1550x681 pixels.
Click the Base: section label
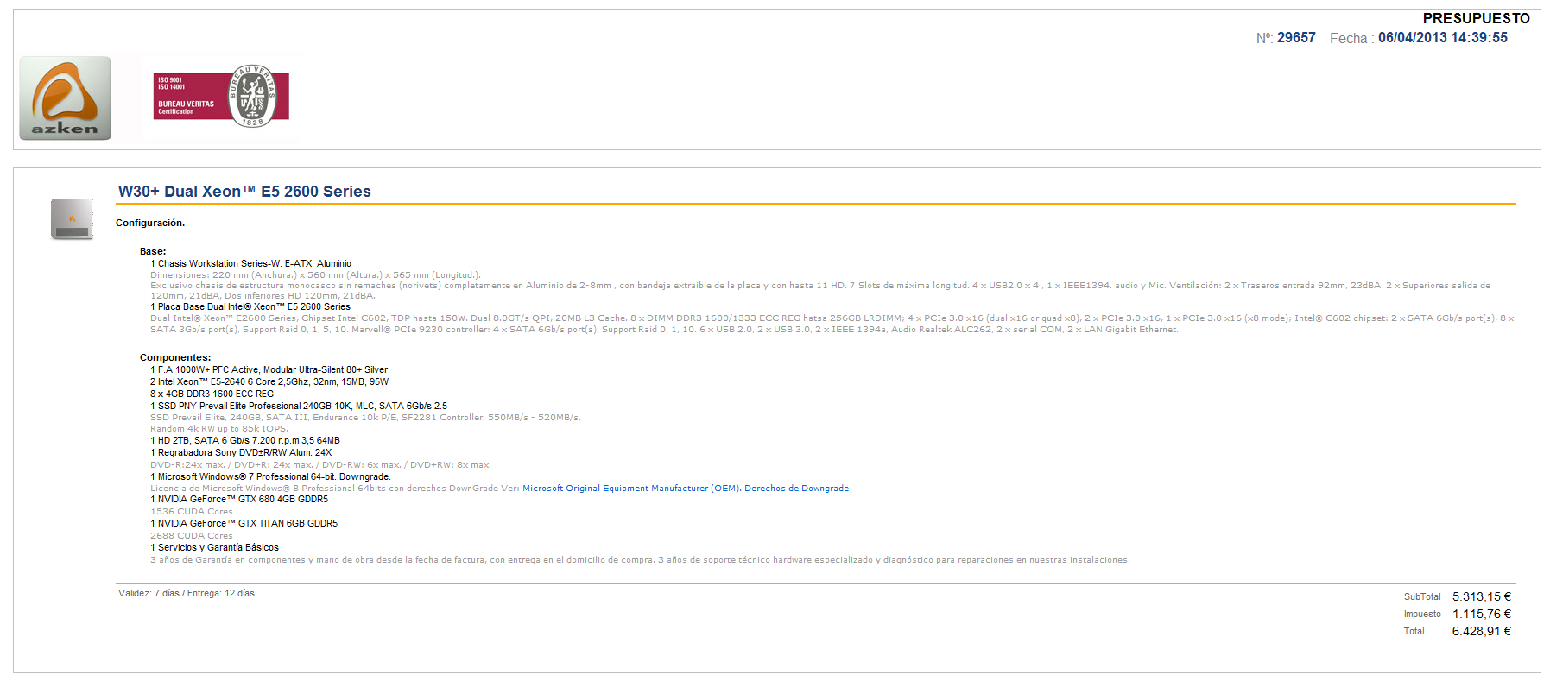(x=153, y=252)
